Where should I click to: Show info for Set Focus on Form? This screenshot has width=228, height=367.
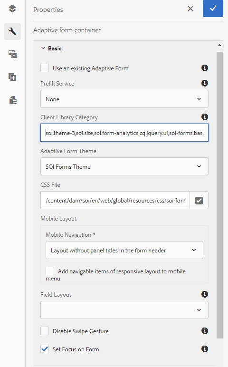(x=205, y=349)
